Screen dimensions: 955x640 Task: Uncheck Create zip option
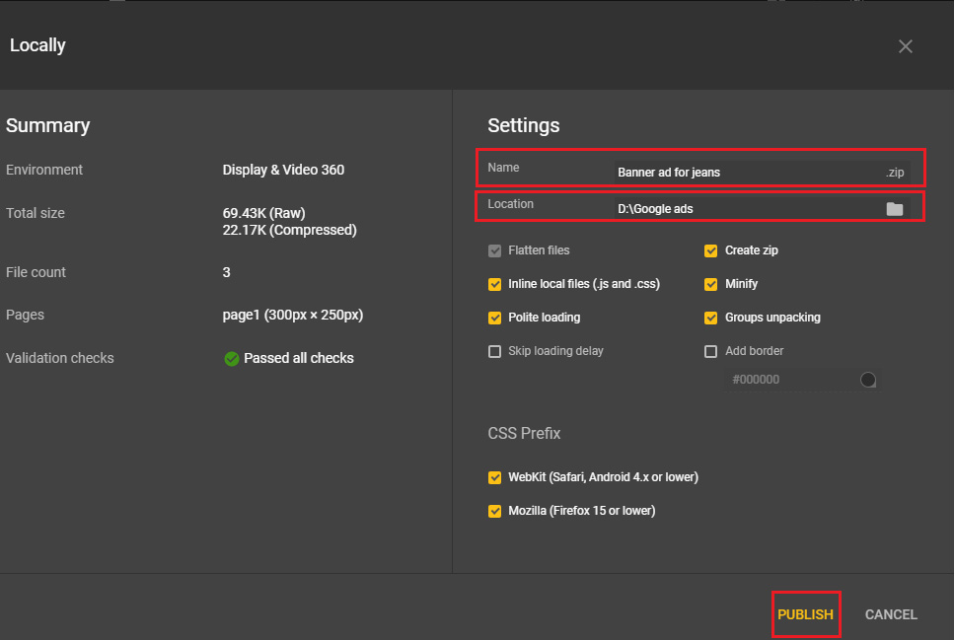click(x=710, y=250)
